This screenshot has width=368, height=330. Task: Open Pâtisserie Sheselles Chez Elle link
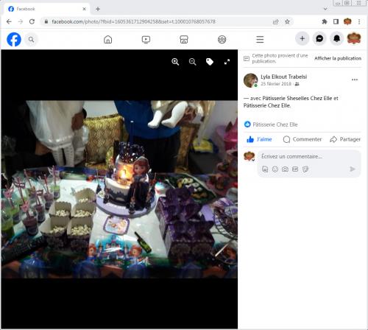point(297,98)
